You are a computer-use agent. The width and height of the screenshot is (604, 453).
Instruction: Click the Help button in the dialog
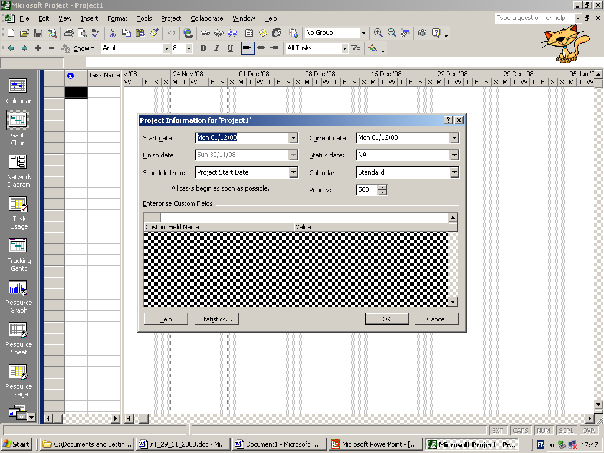[166, 319]
